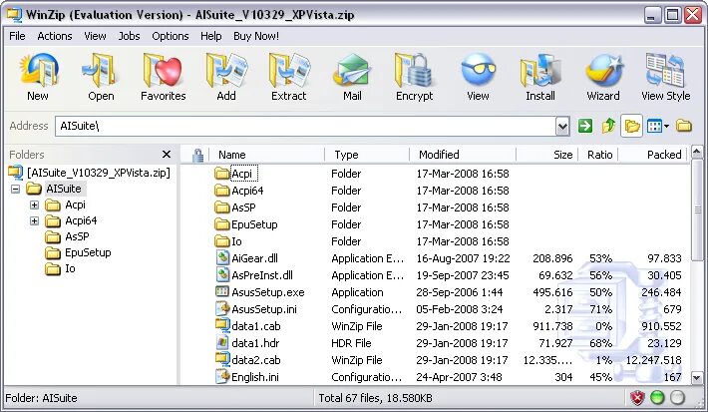Select AsusSetup.exe in file list

click(x=268, y=292)
